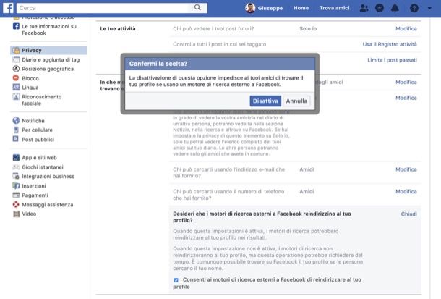Open Video settings label
This screenshot has width=441, height=299.
tap(29, 214)
